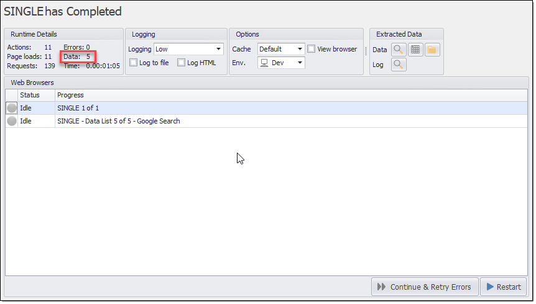Click status circle icon of Data List row

[x=12, y=121]
